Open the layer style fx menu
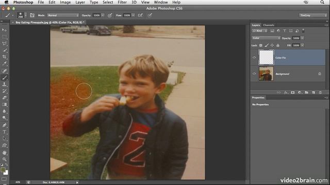330x185 pixels. click(286, 92)
